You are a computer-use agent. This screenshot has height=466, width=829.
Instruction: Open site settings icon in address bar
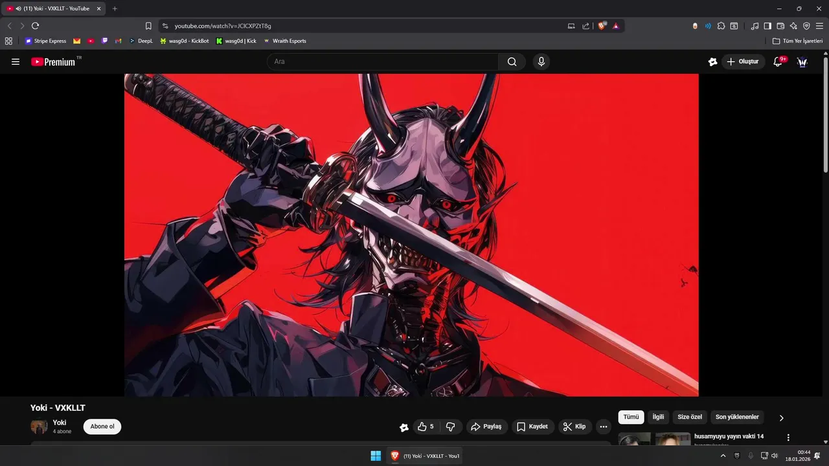(165, 26)
